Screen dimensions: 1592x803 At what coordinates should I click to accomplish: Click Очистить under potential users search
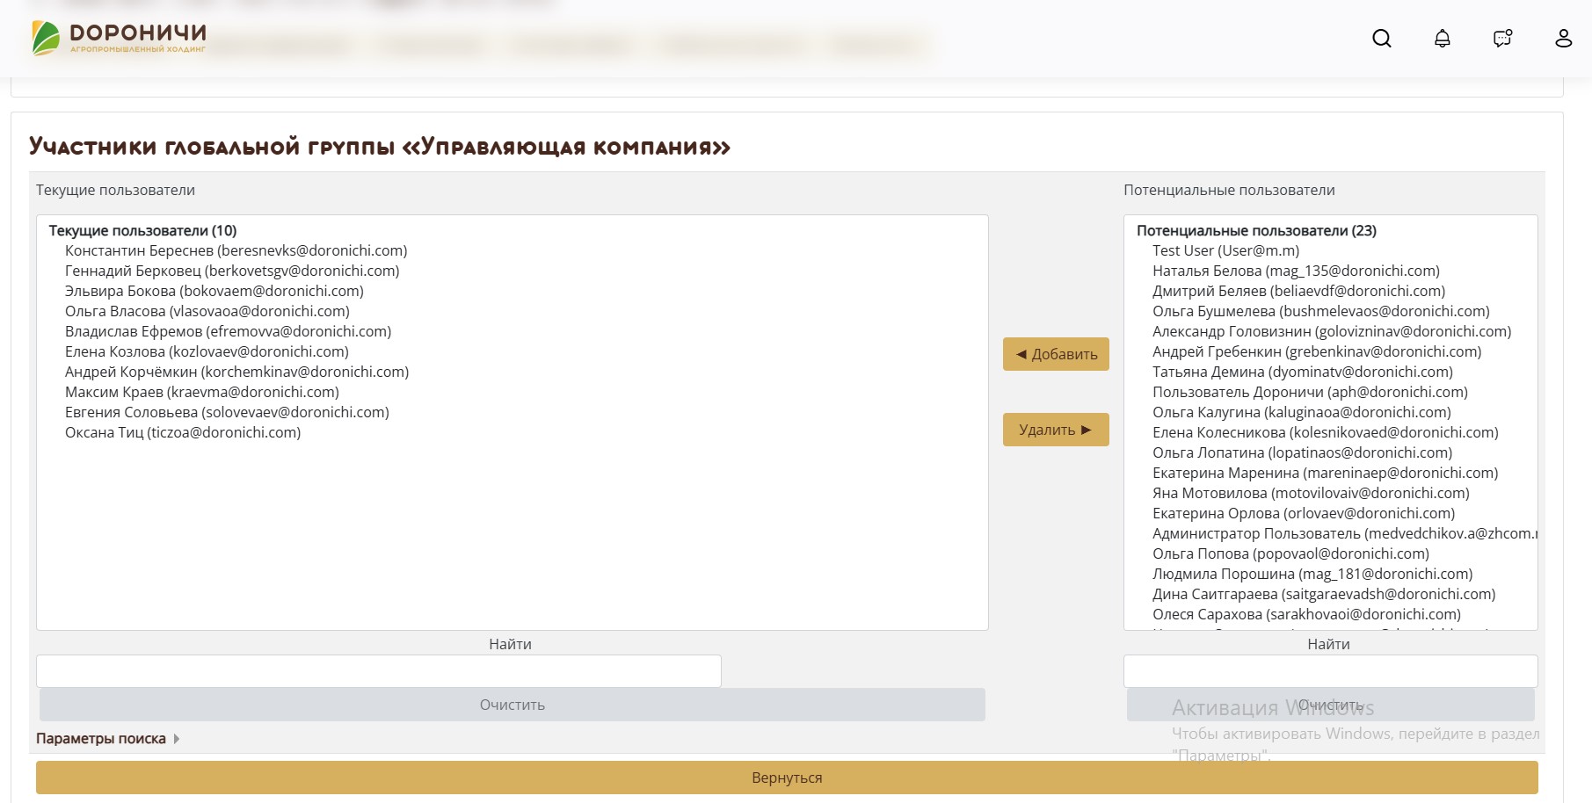[1330, 705]
